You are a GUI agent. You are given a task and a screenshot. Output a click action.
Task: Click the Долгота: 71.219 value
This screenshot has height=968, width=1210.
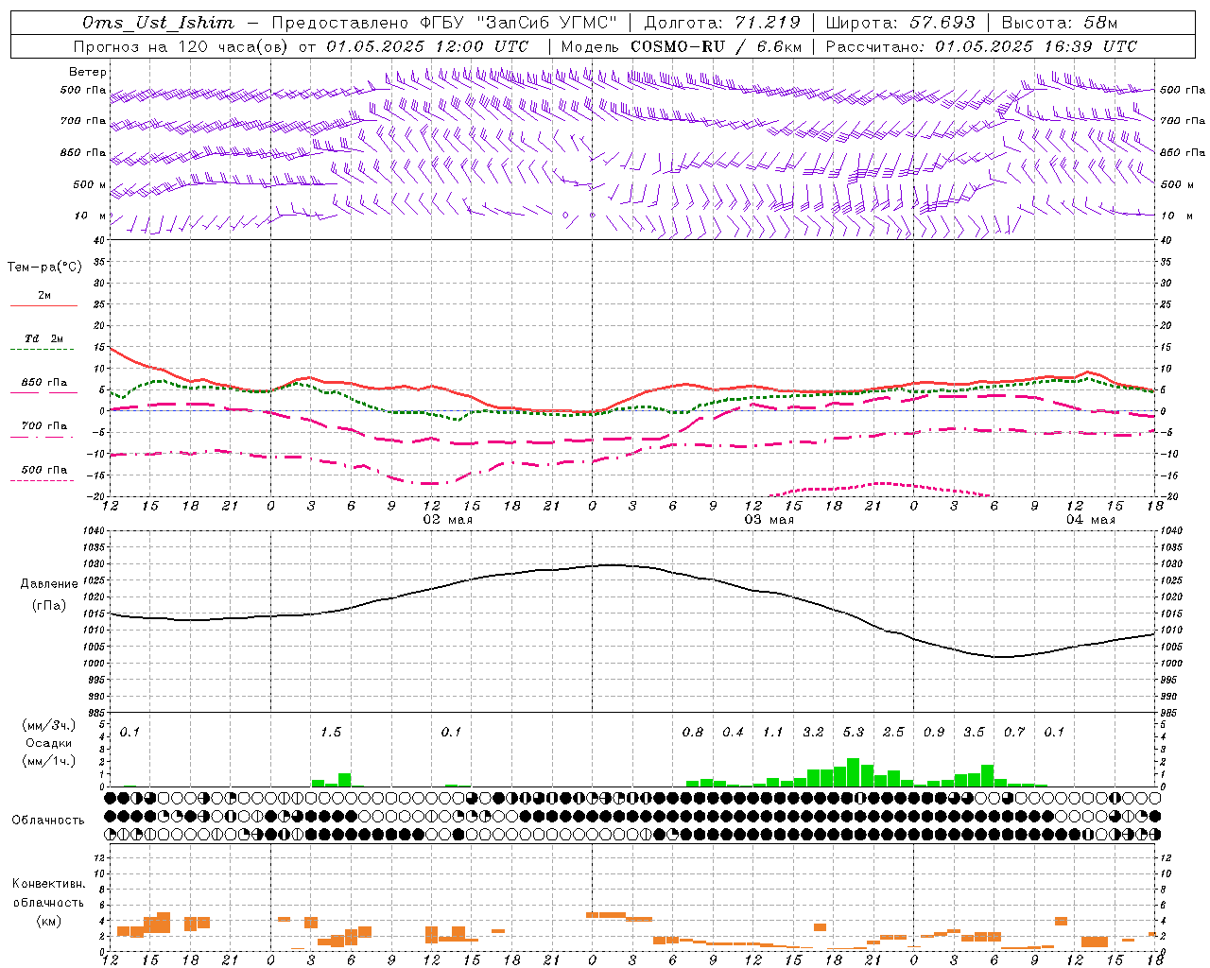coord(721,23)
